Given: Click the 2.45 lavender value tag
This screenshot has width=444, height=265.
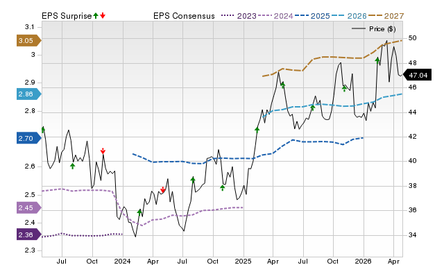Looking at the screenshot, I should tap(29, 208).
